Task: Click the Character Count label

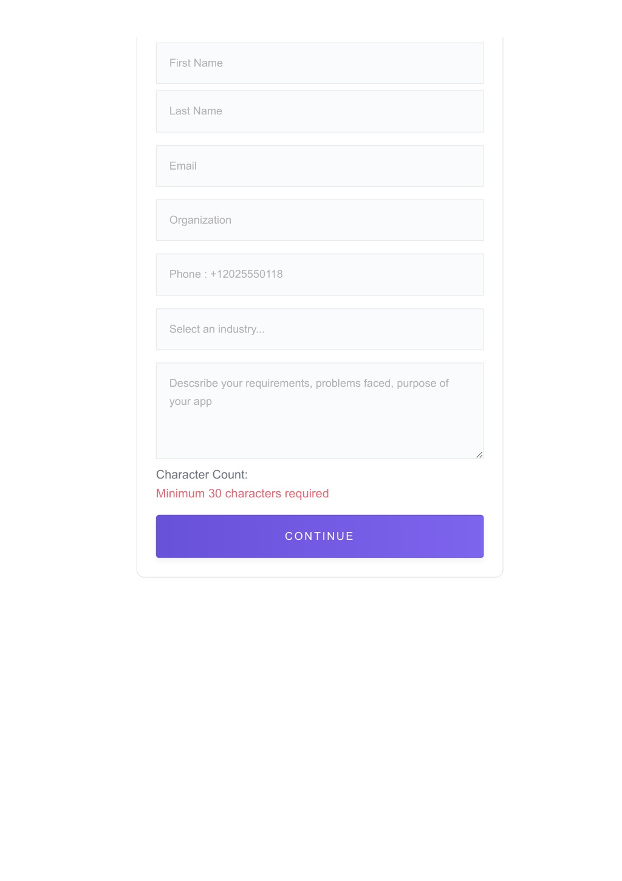Action: coord(202,475)
